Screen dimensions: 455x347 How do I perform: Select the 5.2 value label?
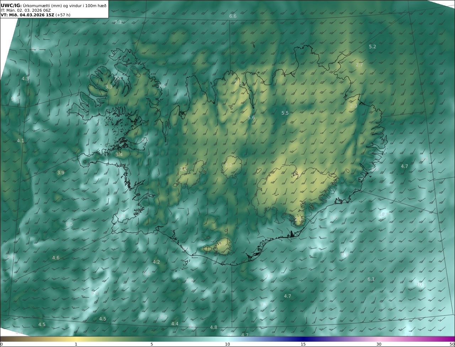(x=373, y=46)
